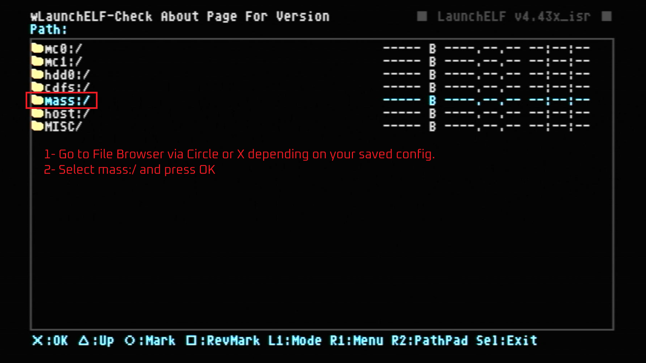Click the L1:Mode hint
646x363 pixels.
tap(295, 340)
